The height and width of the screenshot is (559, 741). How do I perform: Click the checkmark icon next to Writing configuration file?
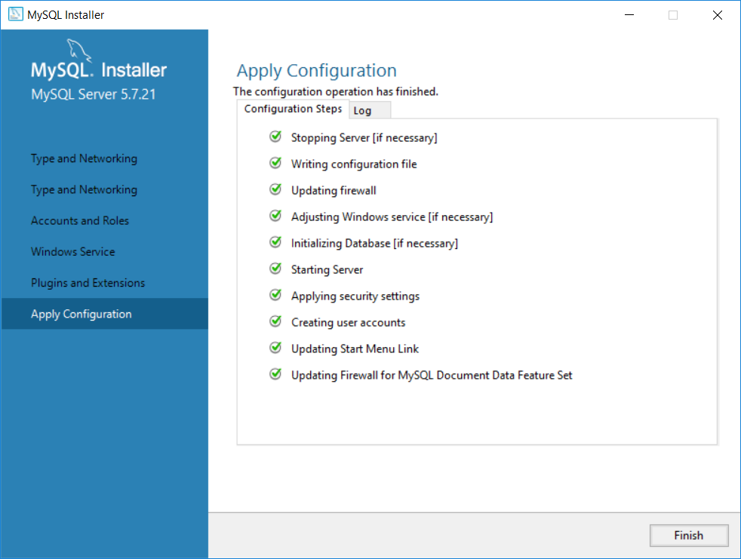[x=275, y=164]
